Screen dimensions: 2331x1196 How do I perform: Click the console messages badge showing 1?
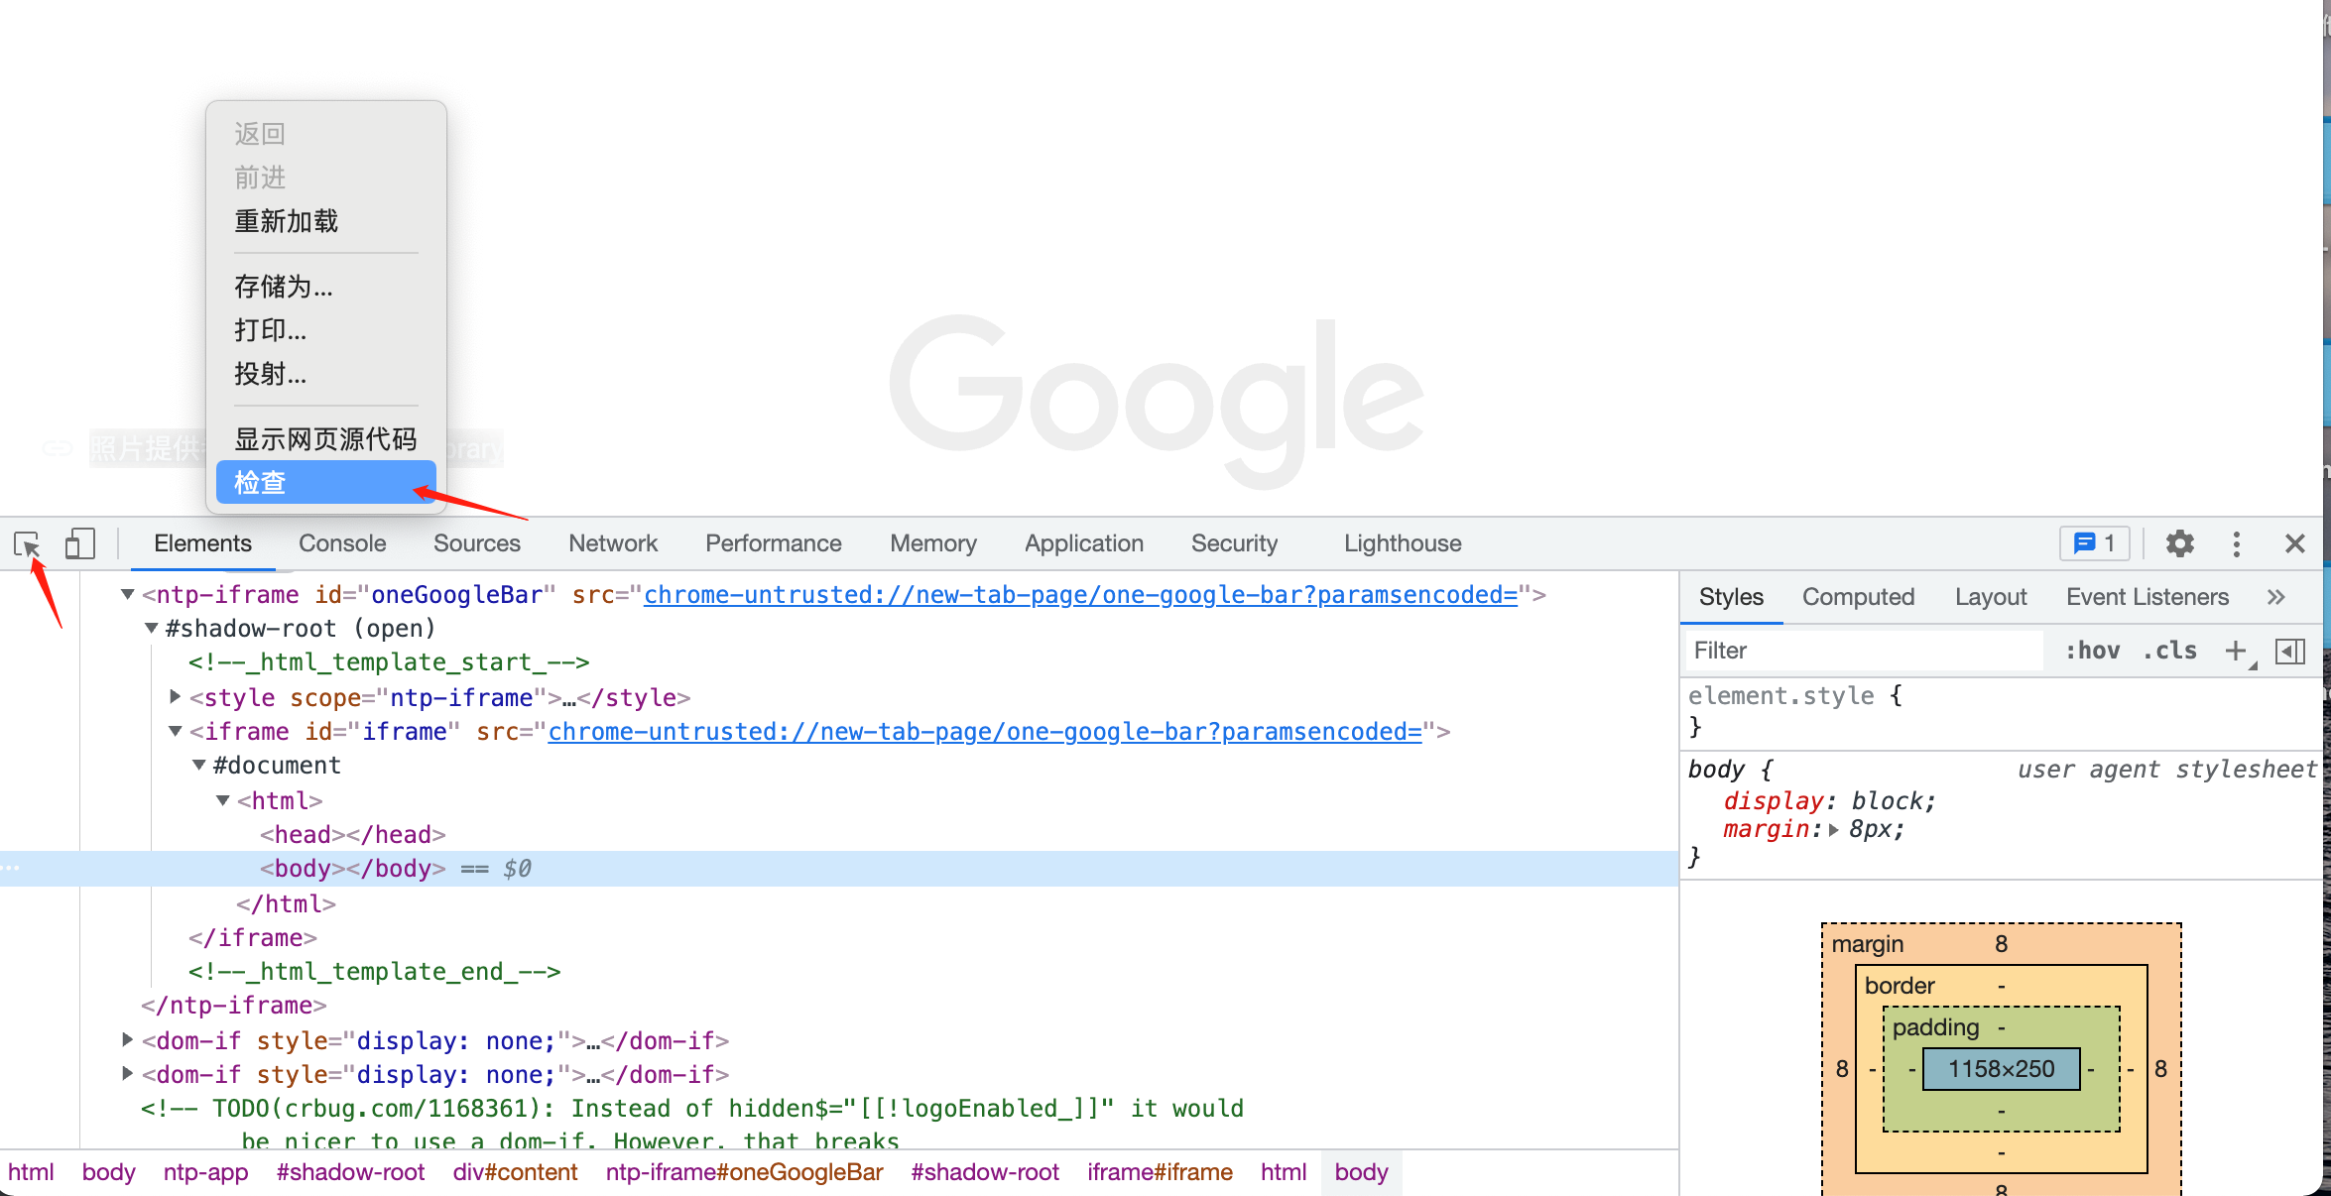2095,543
